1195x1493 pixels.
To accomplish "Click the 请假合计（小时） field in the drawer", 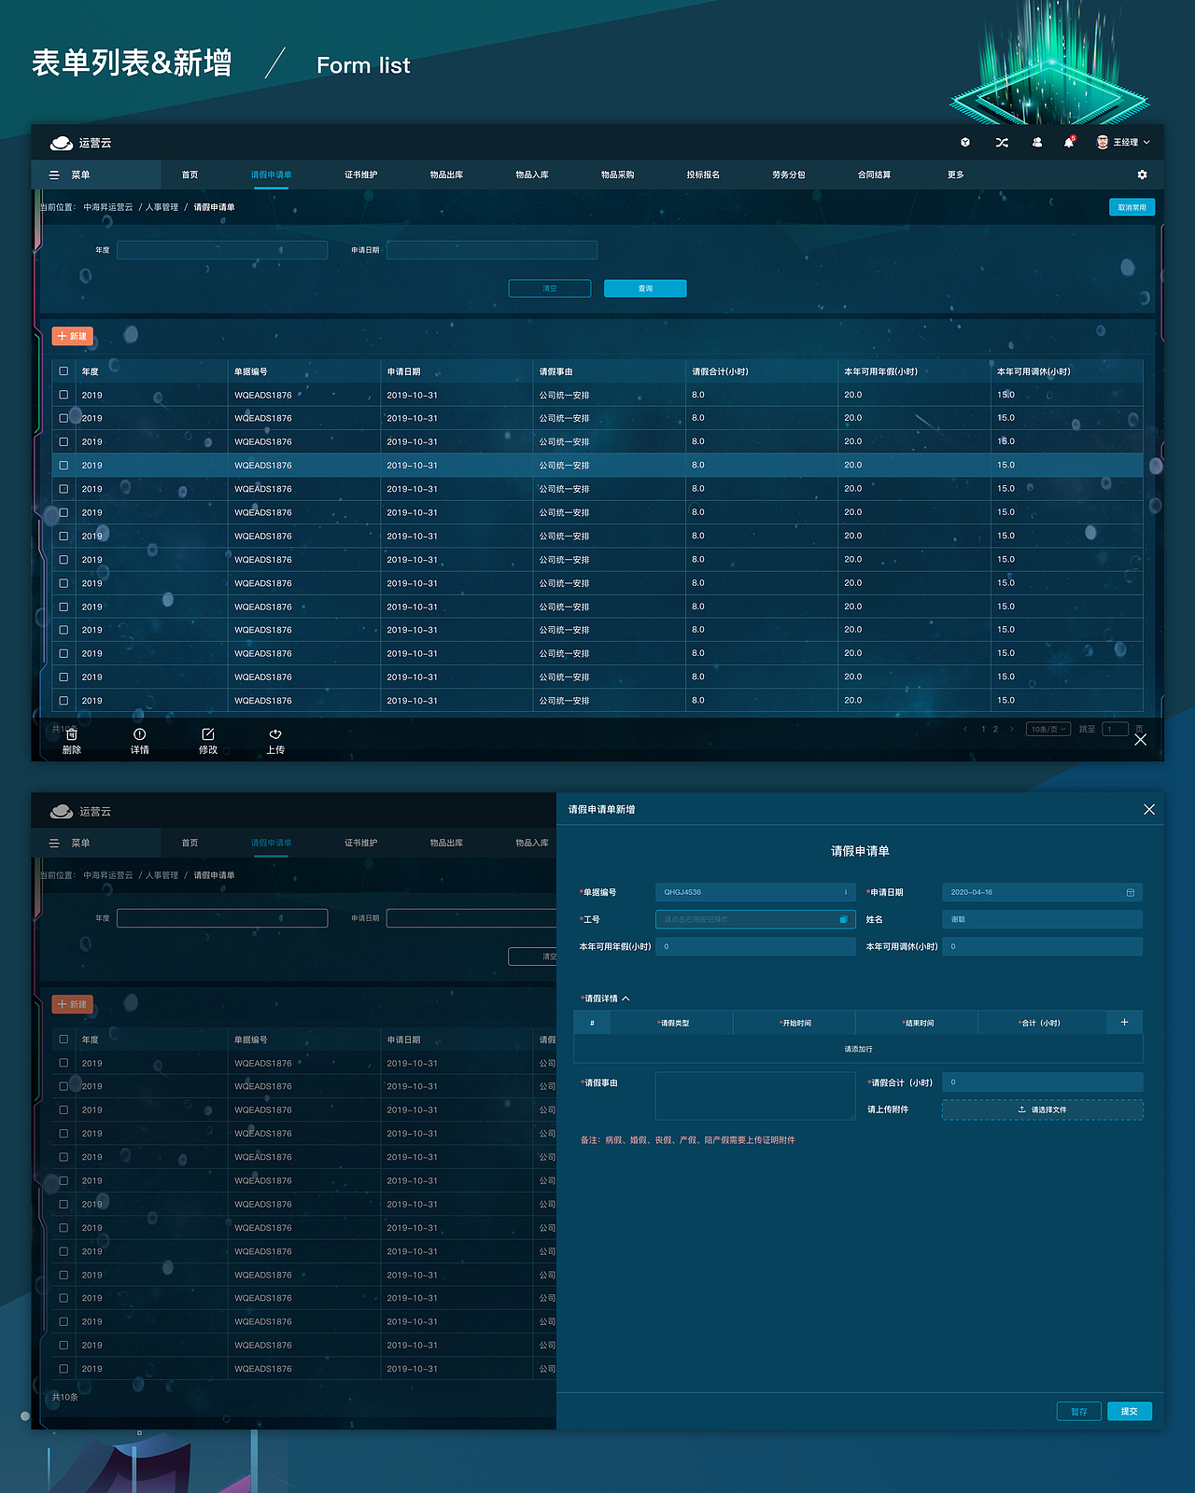I will pyautogui.click(x=1042, y=1082).
